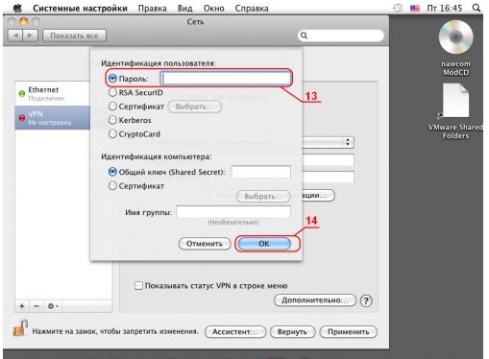Remove the service with minus button
The height and width of the screenshot is (359, 489).
pyautogui.click(x=37, y=306)
